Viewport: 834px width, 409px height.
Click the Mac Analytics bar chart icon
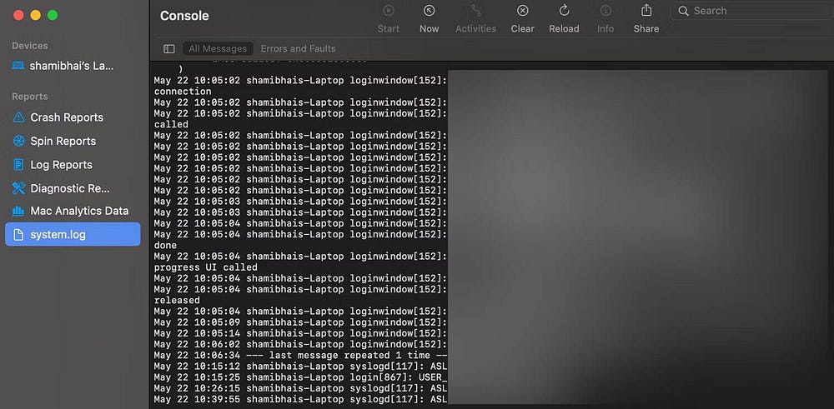pos(18,211)
